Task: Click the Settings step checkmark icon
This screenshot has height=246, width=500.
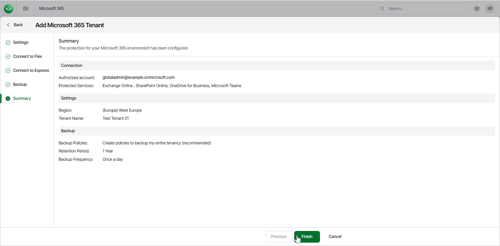Action: [x=8, y=43]
